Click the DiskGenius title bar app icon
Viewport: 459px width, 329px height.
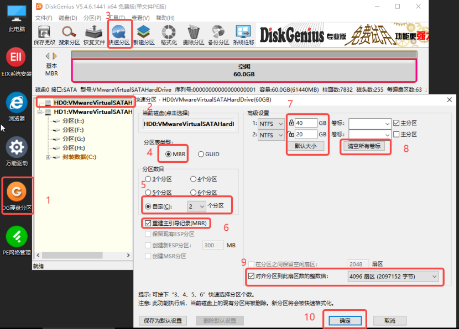tap(39, 7)
